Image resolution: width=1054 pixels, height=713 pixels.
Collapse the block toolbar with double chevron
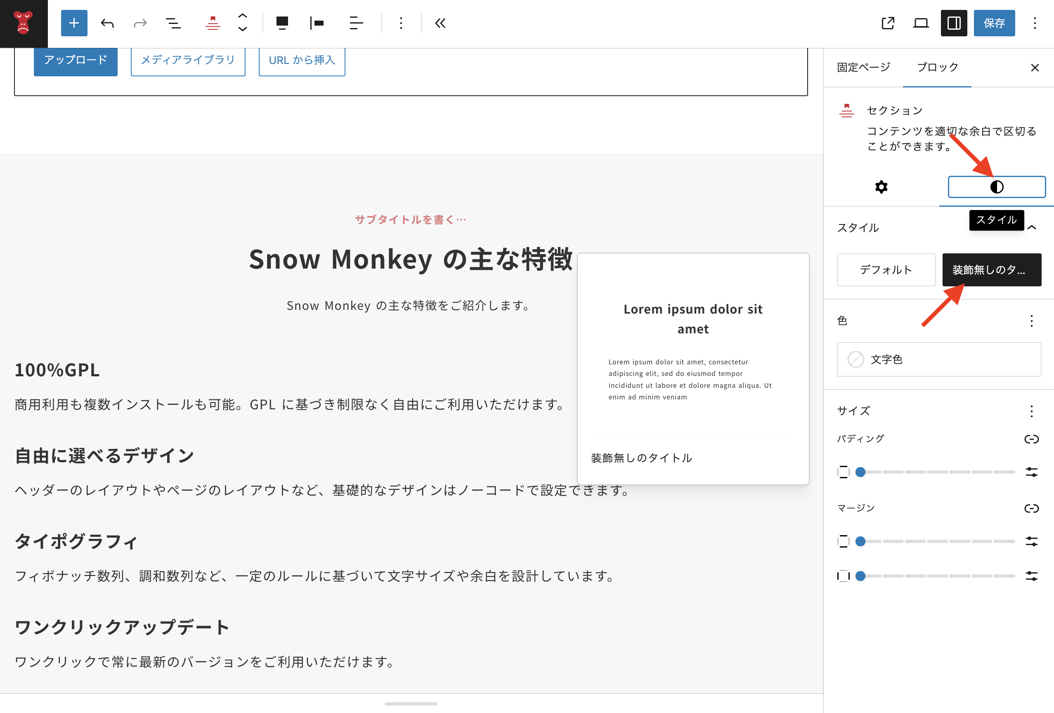440,23
